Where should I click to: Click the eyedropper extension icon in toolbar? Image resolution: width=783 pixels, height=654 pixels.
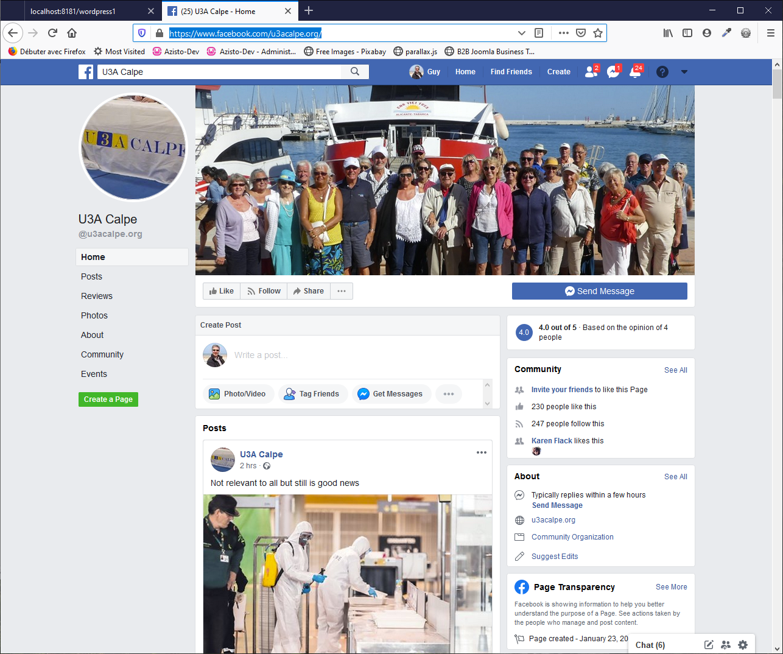[x=726, y=33]
